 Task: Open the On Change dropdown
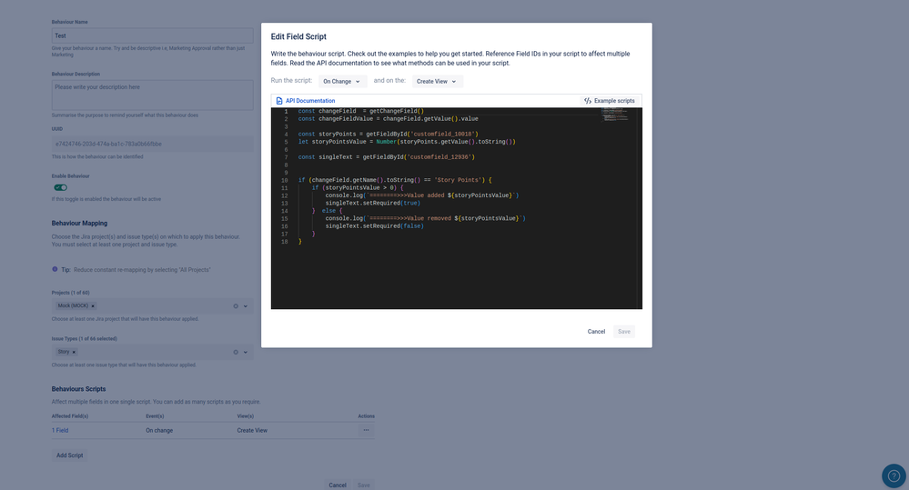point(342,82)
